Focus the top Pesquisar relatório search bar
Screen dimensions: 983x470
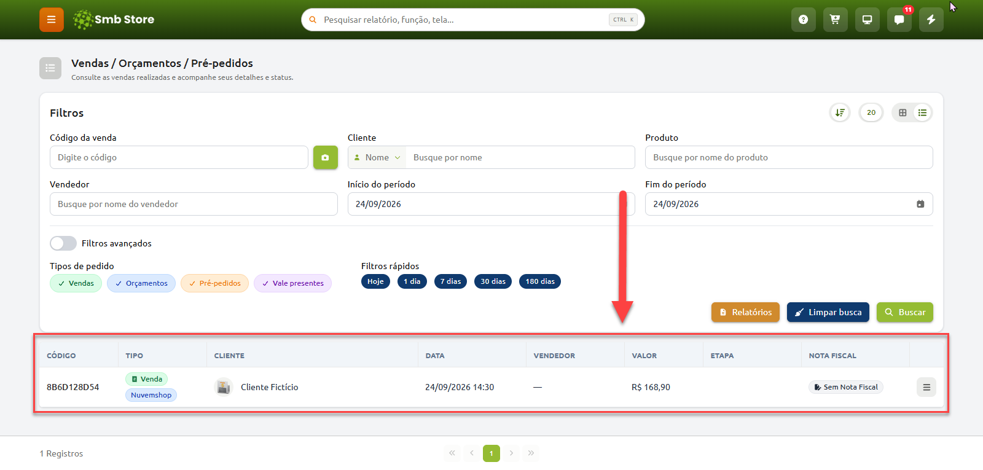click(472, 20)
